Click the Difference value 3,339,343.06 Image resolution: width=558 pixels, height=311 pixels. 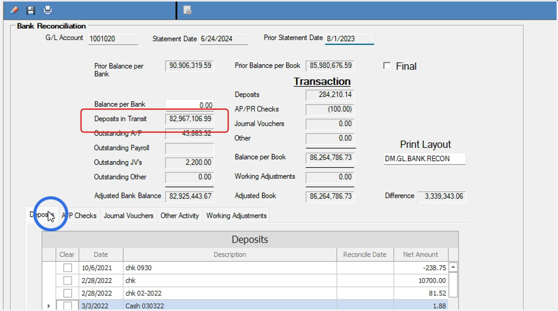click(442, 196)
